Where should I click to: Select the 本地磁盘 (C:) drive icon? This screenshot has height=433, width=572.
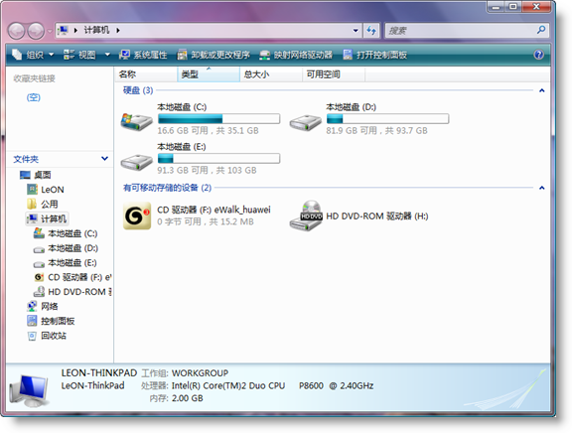(x=136, y=122)
